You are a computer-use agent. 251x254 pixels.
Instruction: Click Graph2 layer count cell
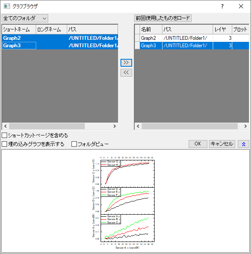click(x=222, y=38)
